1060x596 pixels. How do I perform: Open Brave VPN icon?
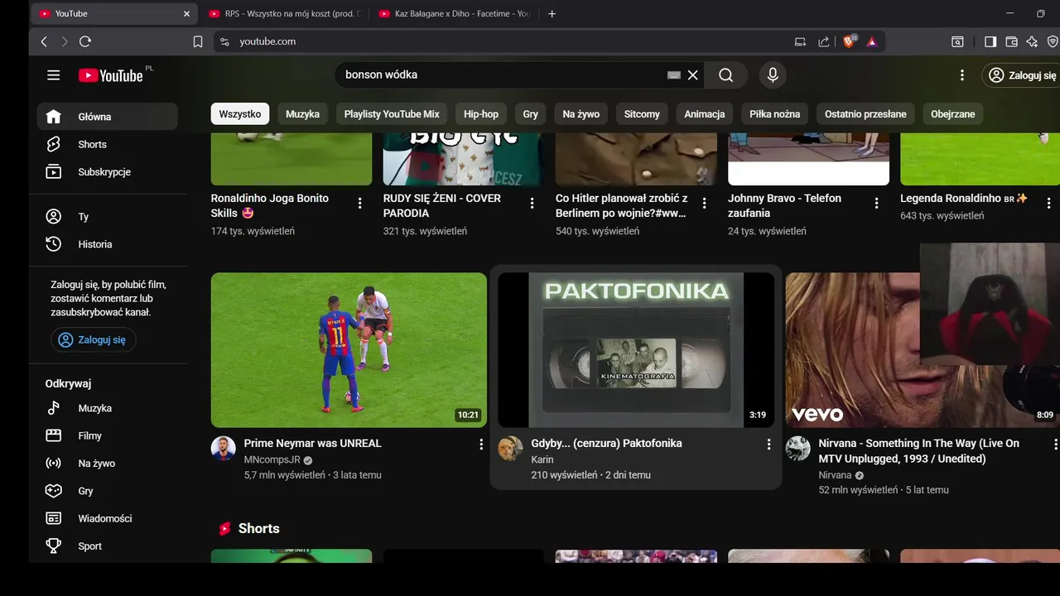[x=1053, y=41]
